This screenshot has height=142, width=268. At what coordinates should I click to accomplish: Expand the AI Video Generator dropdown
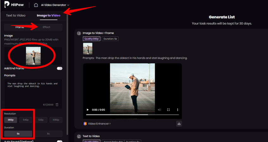tap(55, 5)
